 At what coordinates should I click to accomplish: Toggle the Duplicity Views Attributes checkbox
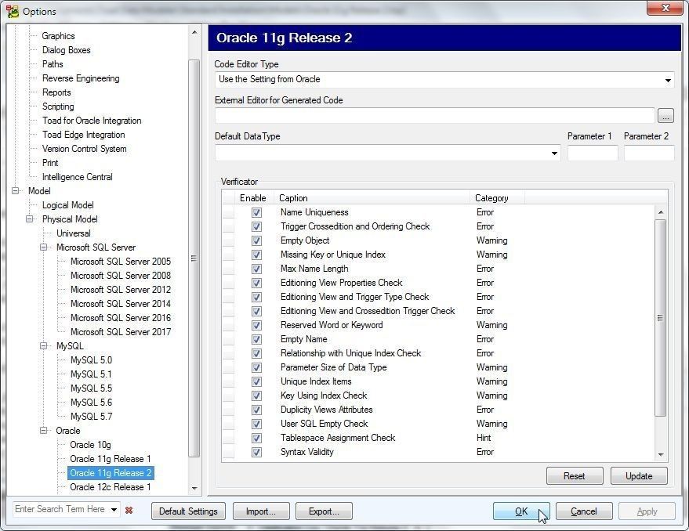tap(256, 410)
